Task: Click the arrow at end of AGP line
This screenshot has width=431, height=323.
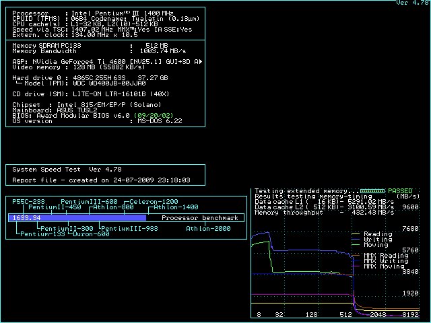Action: coord(201,62)
